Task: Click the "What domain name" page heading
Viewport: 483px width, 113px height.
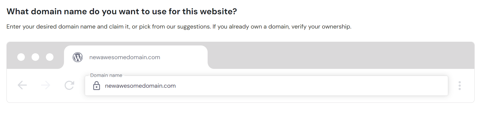Action: [121, 12]
